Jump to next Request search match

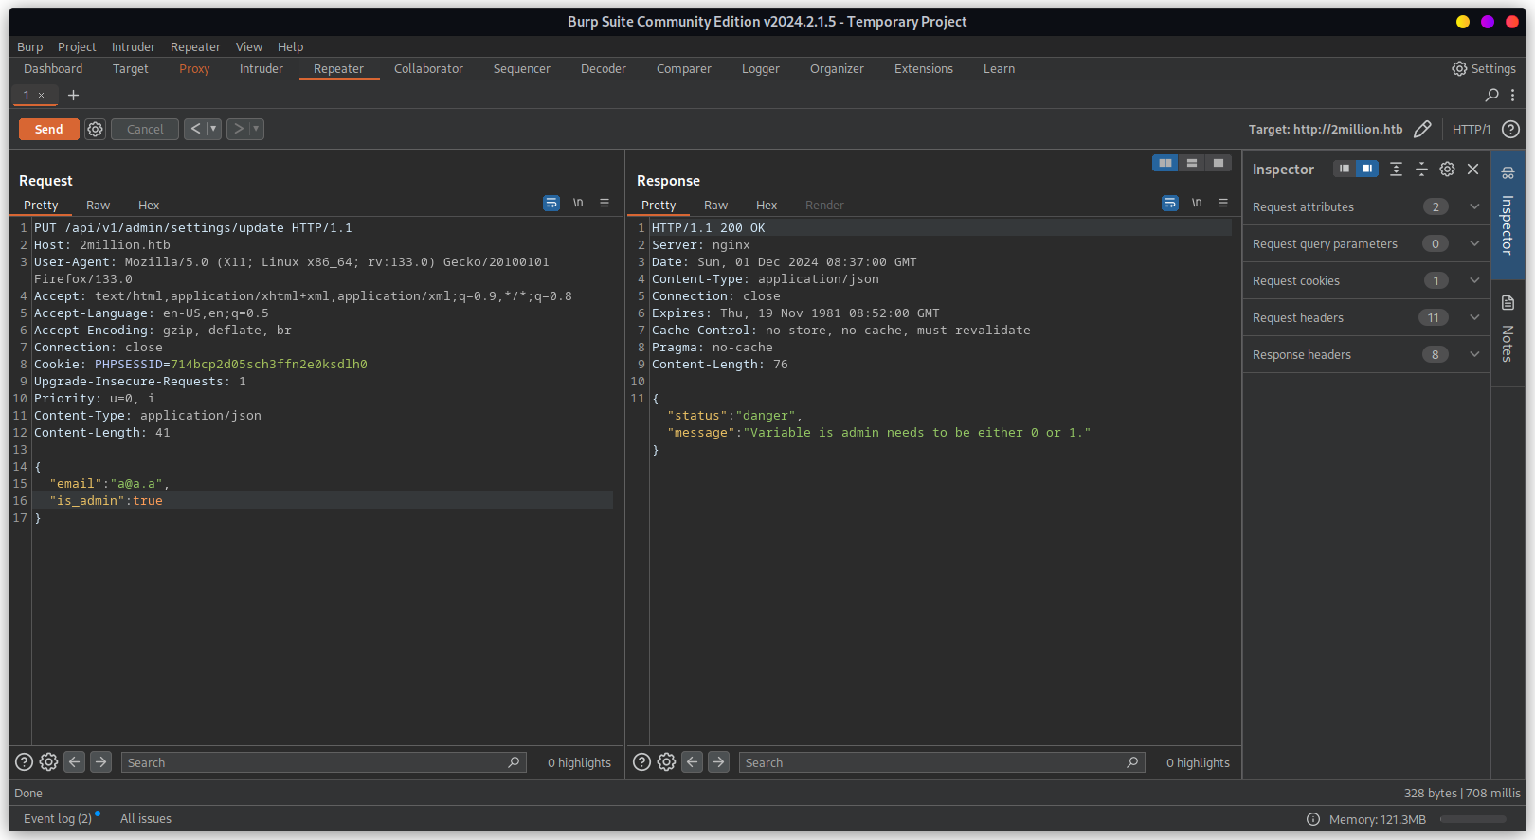pos(100,761)
